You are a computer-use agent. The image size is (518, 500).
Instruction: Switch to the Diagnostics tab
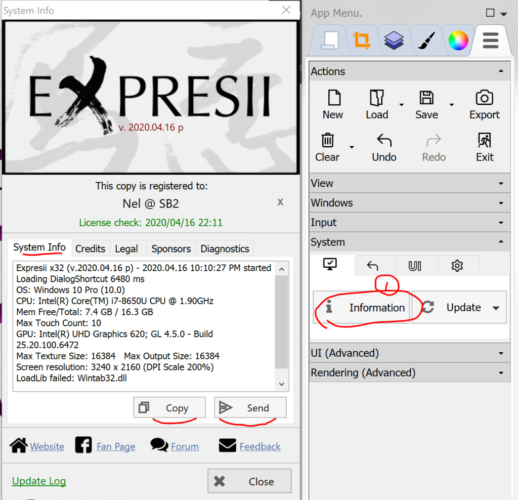pyautogui.click(x=225, y=248)
